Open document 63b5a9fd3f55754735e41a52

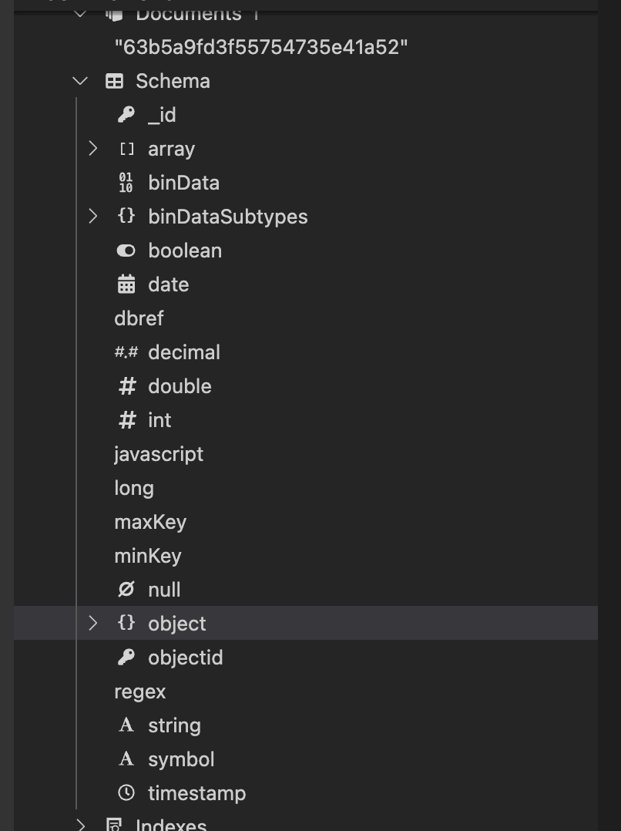(260, 47)
